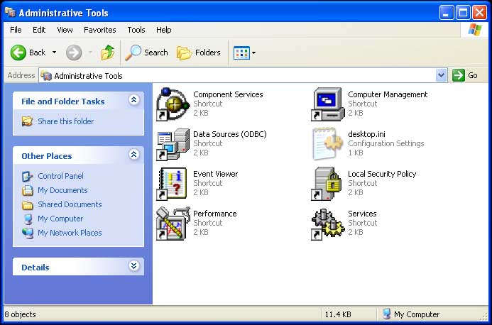Collapse the File and Folder Tasks panel
This screenshot has height=325, width=492.
point(134,100)
